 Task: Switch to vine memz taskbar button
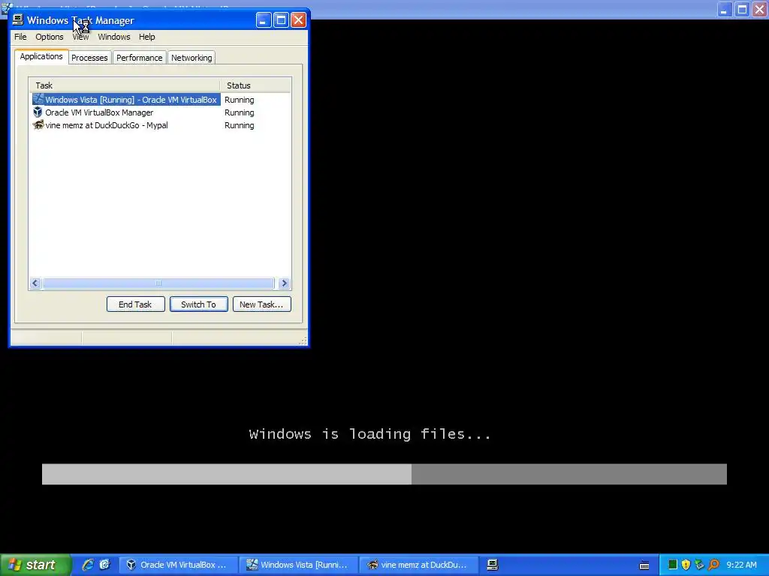pyautogui.click(x=419, y=565)
